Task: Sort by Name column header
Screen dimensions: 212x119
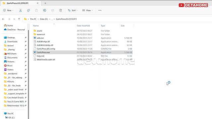Action: [x=36, y=26]
